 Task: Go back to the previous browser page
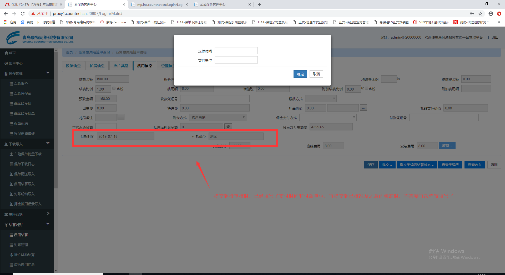pyautogui.click(x=6, y=14)
